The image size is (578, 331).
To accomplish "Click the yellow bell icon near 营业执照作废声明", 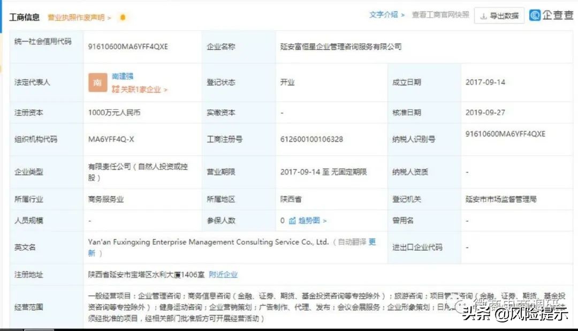I will pos(122,17).
